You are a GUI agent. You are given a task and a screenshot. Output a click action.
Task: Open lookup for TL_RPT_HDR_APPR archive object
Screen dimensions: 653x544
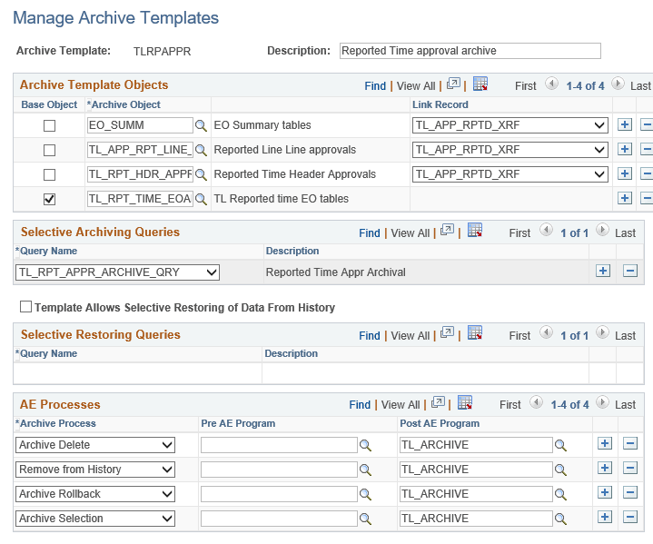(201, 174)
